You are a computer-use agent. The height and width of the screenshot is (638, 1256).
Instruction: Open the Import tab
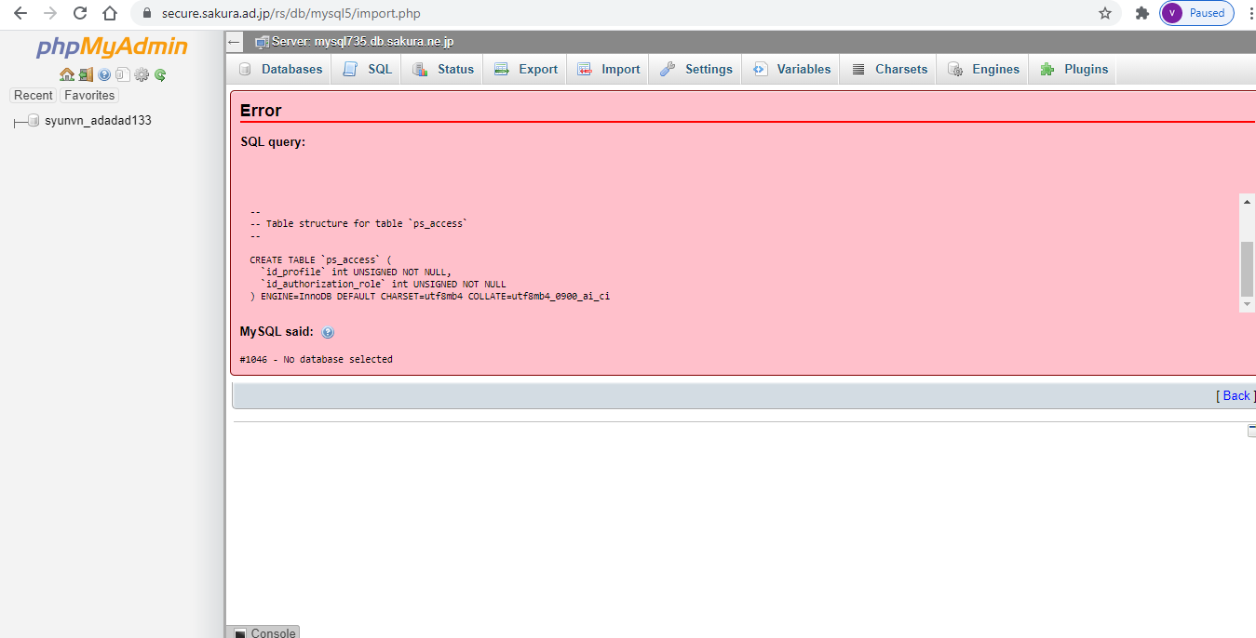pyautogui.click(x=608, y=69)
